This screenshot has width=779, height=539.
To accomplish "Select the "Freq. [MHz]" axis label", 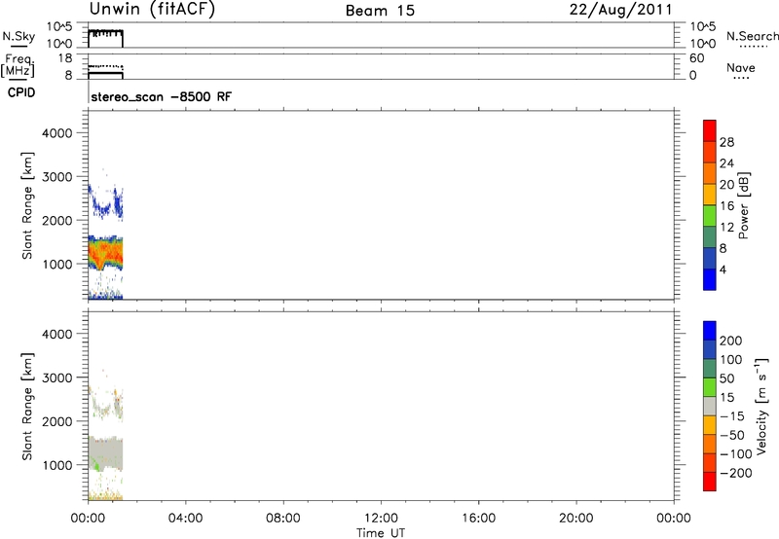I will pos(18,65).
